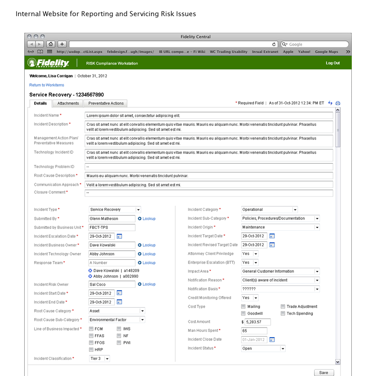Click the print icon near the timestamp

[338, 103]
